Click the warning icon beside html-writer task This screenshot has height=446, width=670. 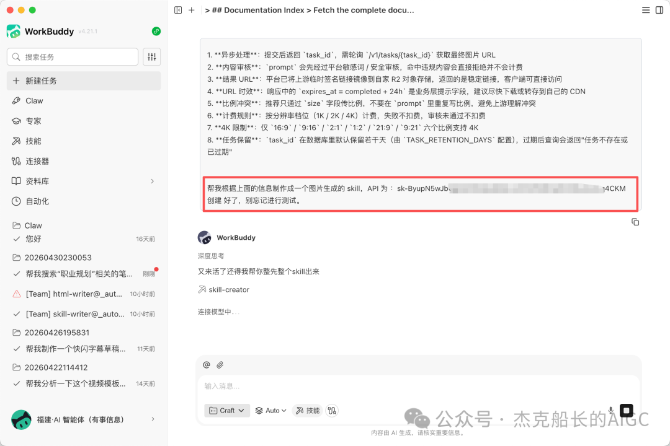coord(17,294)
